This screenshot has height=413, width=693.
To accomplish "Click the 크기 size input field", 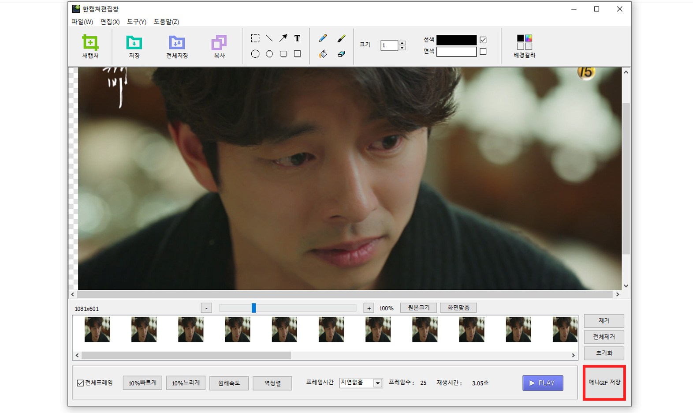I will click(x=389, y=45).
